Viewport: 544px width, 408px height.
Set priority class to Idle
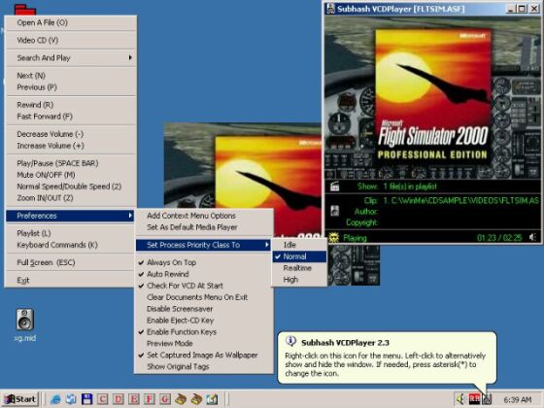299,245
